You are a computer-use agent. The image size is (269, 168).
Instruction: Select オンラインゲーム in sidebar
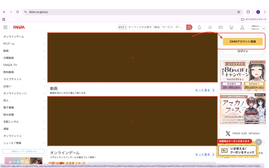point(14,37)
